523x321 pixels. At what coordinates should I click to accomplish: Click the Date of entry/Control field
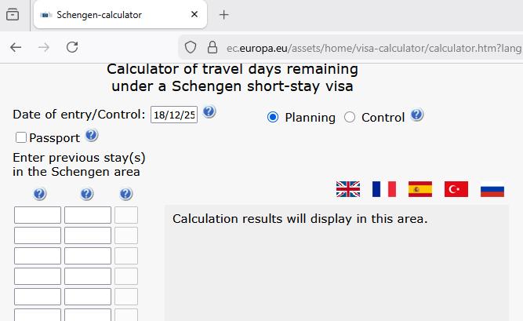coord(173,115)
